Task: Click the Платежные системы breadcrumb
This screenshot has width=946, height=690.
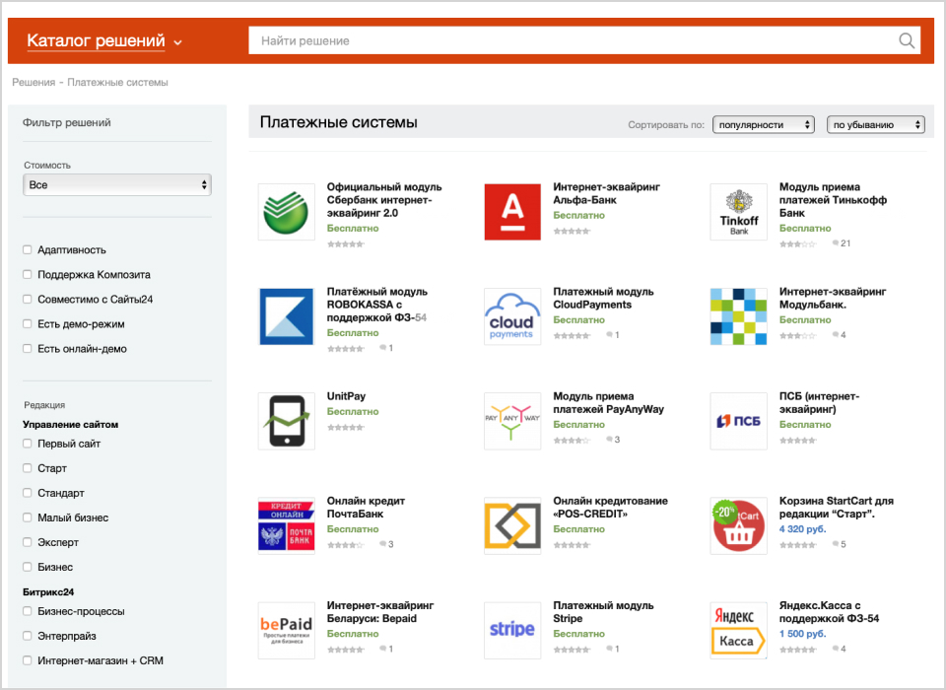Action: pos(117,82)
